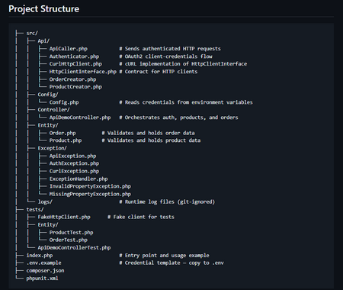Click the 'Project Structure' heading
The height and width of the screenshot is (290, 343).
coord(44,9)
